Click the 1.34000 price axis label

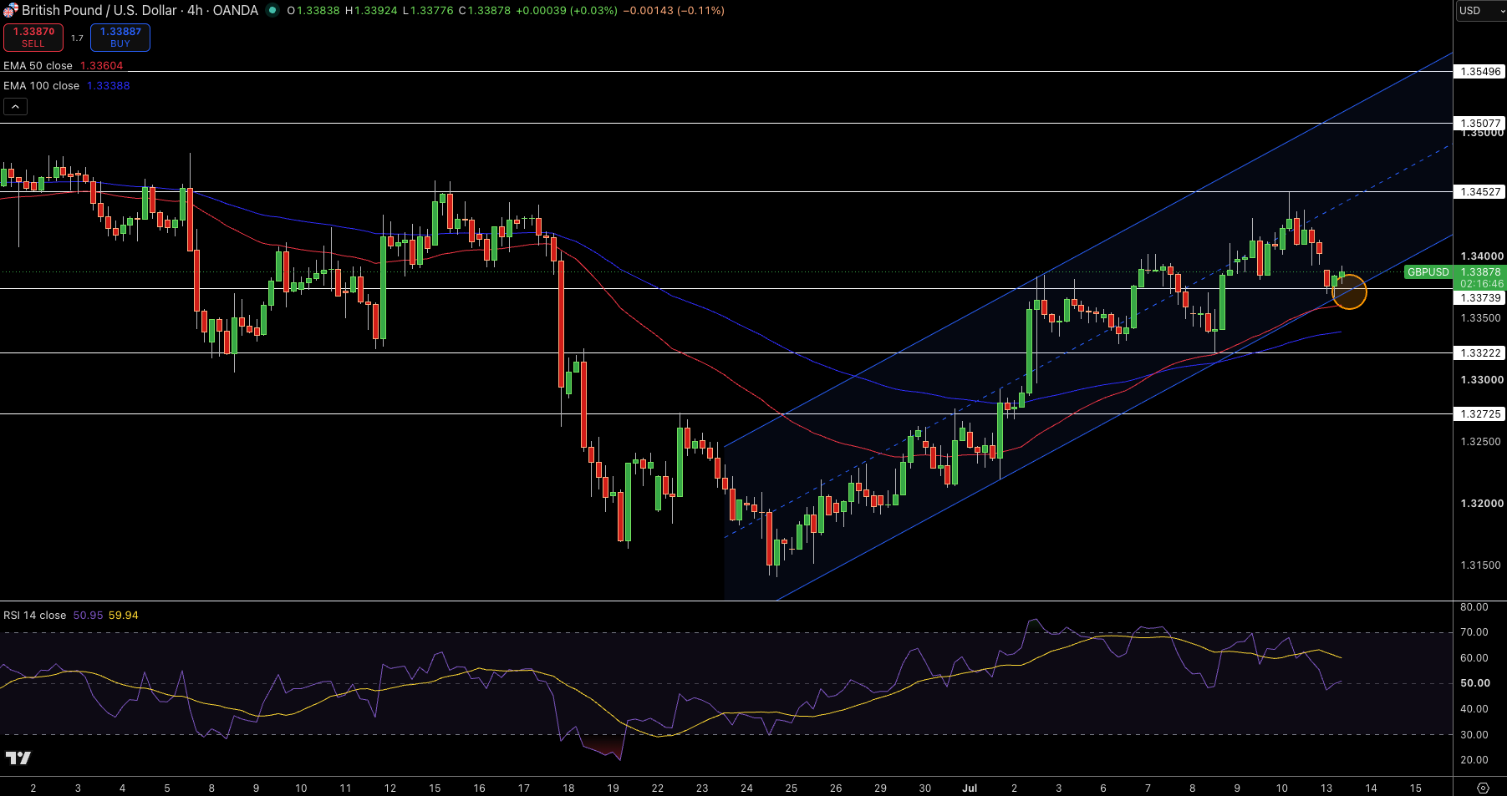coord(1482,256)
